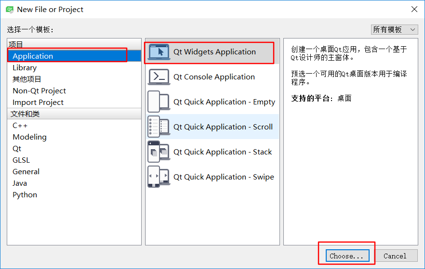This screenshot has height=269, width=425.
Task: Open the 所有模板 template filter dropdown
Action: click(394, 29)
